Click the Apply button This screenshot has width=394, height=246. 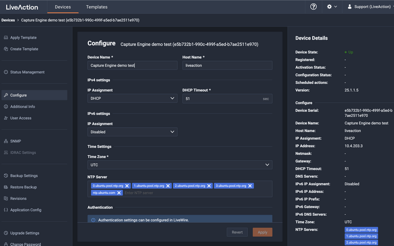tap(262, 232)
